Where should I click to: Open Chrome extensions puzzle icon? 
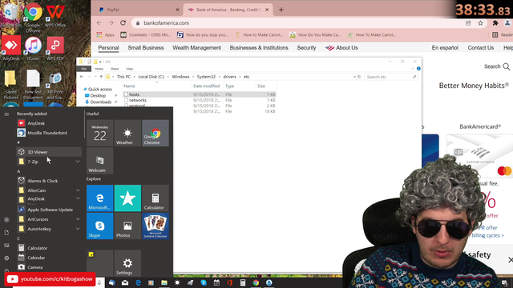495,23
